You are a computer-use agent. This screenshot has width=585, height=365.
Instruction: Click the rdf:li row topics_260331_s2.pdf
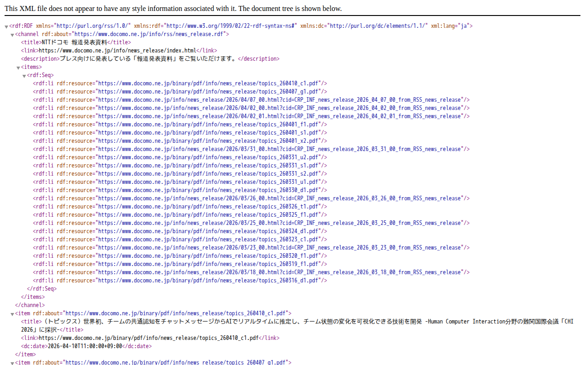[x=180, y=174]
